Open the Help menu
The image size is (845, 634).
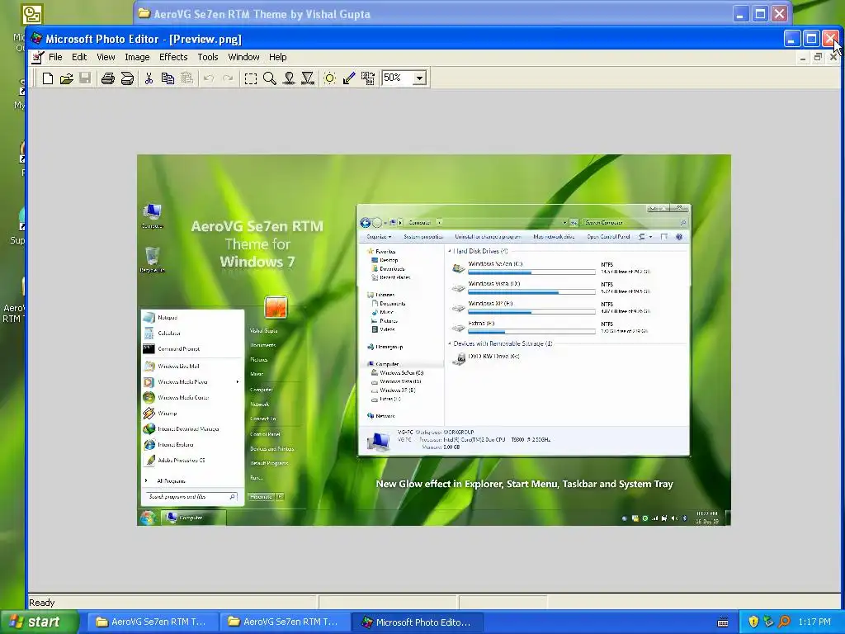point(277,57)
